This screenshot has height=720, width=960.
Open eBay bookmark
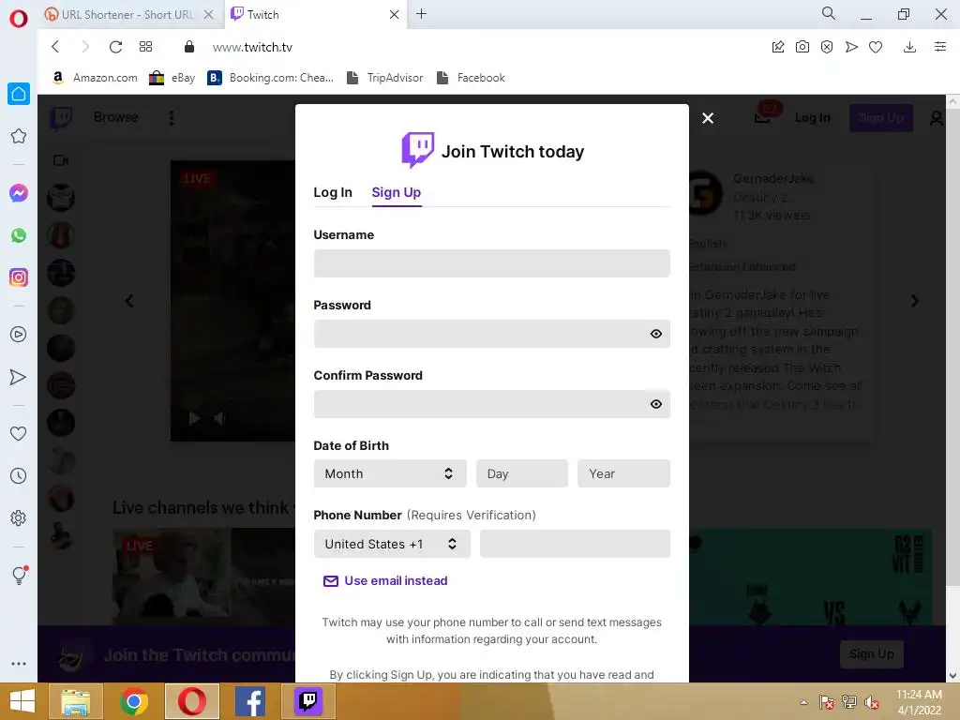click(x=172, y=78)
